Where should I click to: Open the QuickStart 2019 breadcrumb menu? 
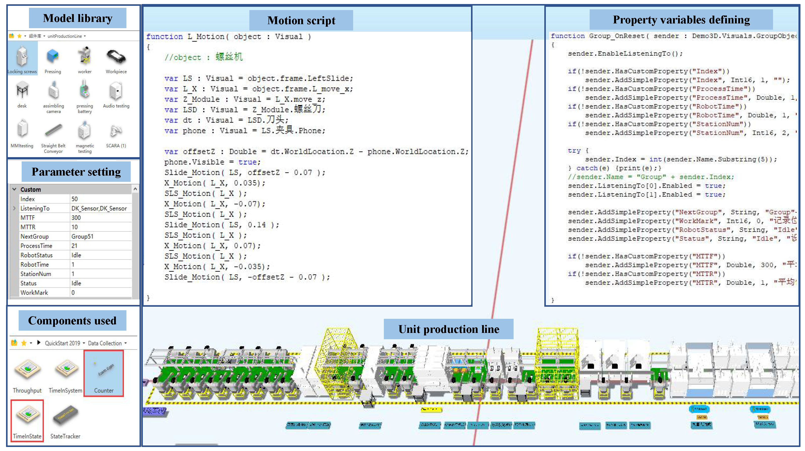[84, 343]
